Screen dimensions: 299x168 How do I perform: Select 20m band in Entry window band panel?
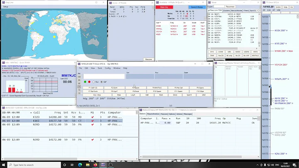(79, 86)
